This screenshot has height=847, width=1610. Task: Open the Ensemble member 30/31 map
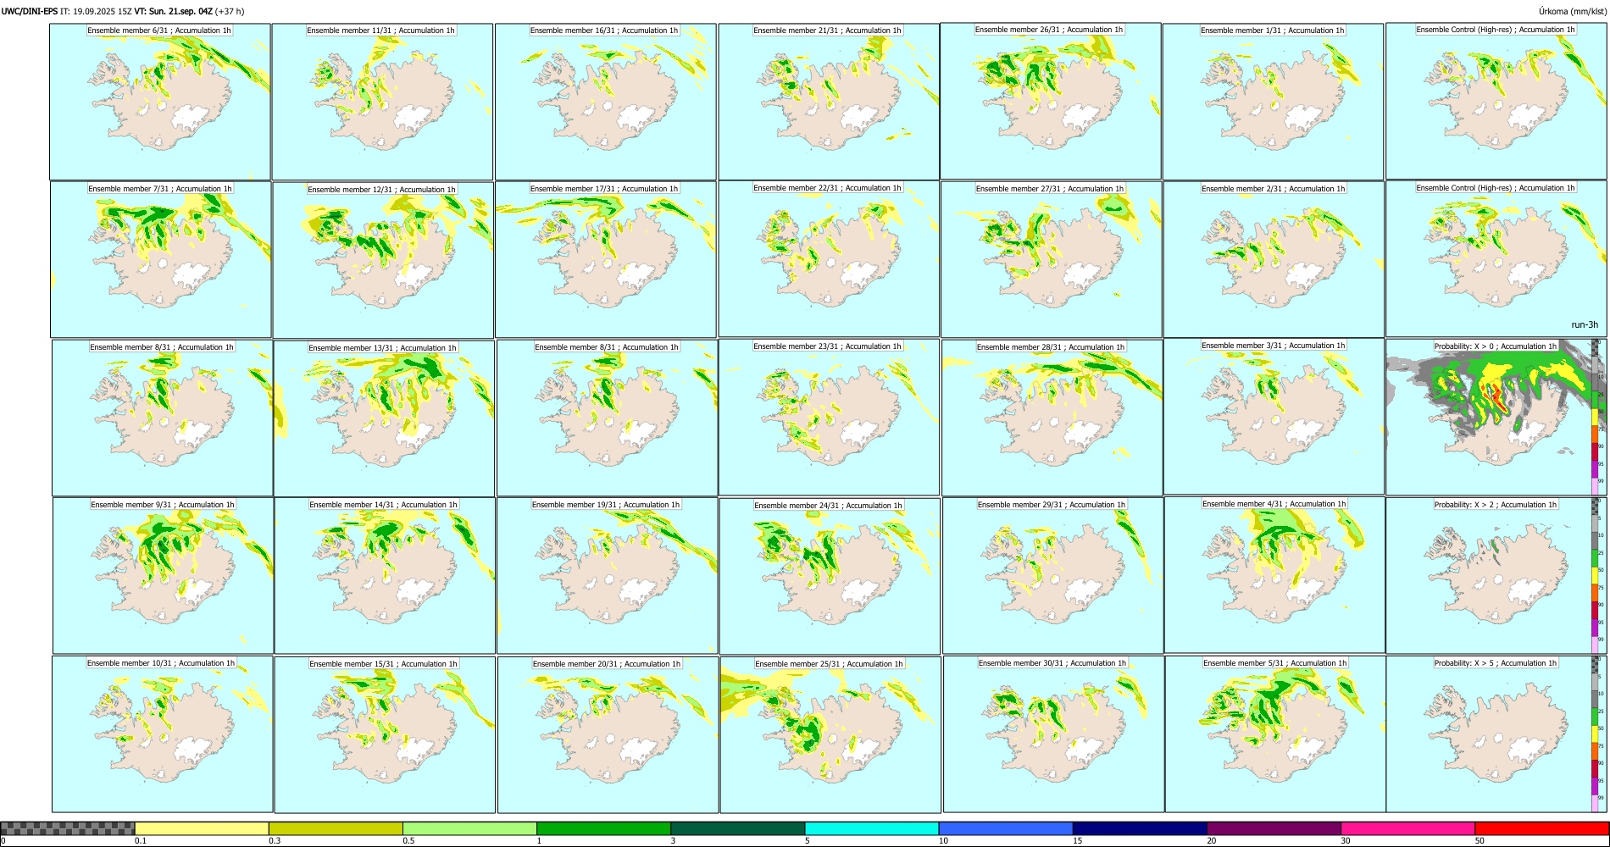pos(1053,734)
